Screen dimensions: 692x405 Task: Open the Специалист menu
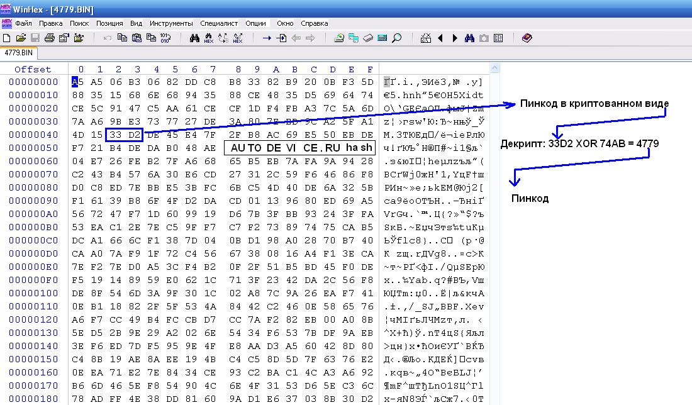point(219,23)
